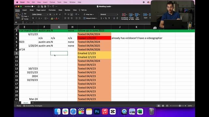209x117 pixels.
Task: Click the Redo arrow
Action: 53,6
